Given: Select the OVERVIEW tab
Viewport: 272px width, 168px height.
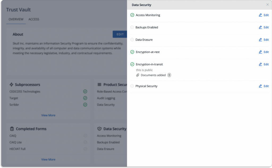Looking at the screenshot, I should tap(16, 19).
